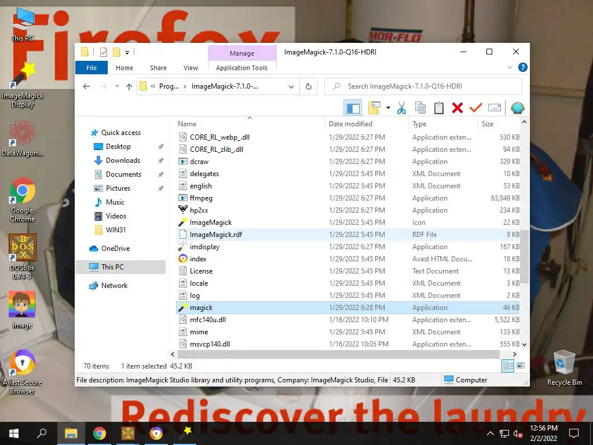Open ImageMagick Display desktop shortcut
Viewport: 593px width, 445px height.
tap(23, 86)
